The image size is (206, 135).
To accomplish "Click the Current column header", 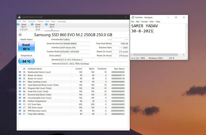I will (x=79, y=69).
